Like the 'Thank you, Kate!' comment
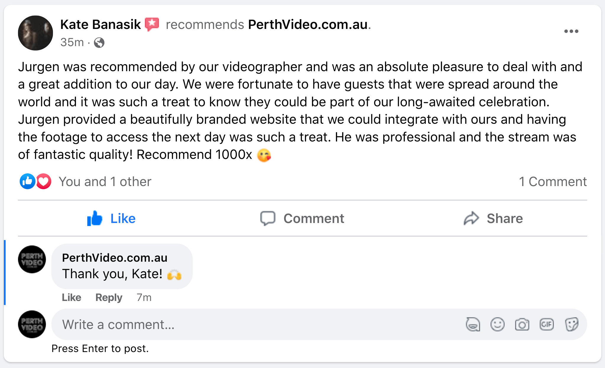 (71, 297)
